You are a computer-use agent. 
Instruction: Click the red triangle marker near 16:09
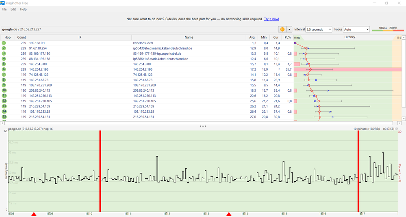click(x=34, y=214)
